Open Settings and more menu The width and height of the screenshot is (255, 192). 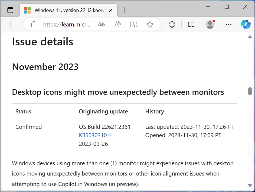click(x=229, y=25)
